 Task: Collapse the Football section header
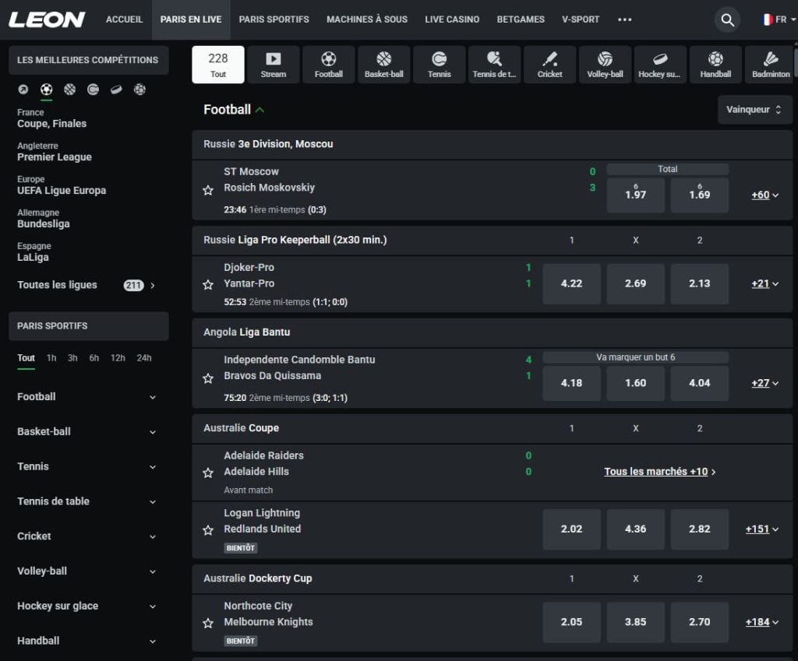click(234, 110)
